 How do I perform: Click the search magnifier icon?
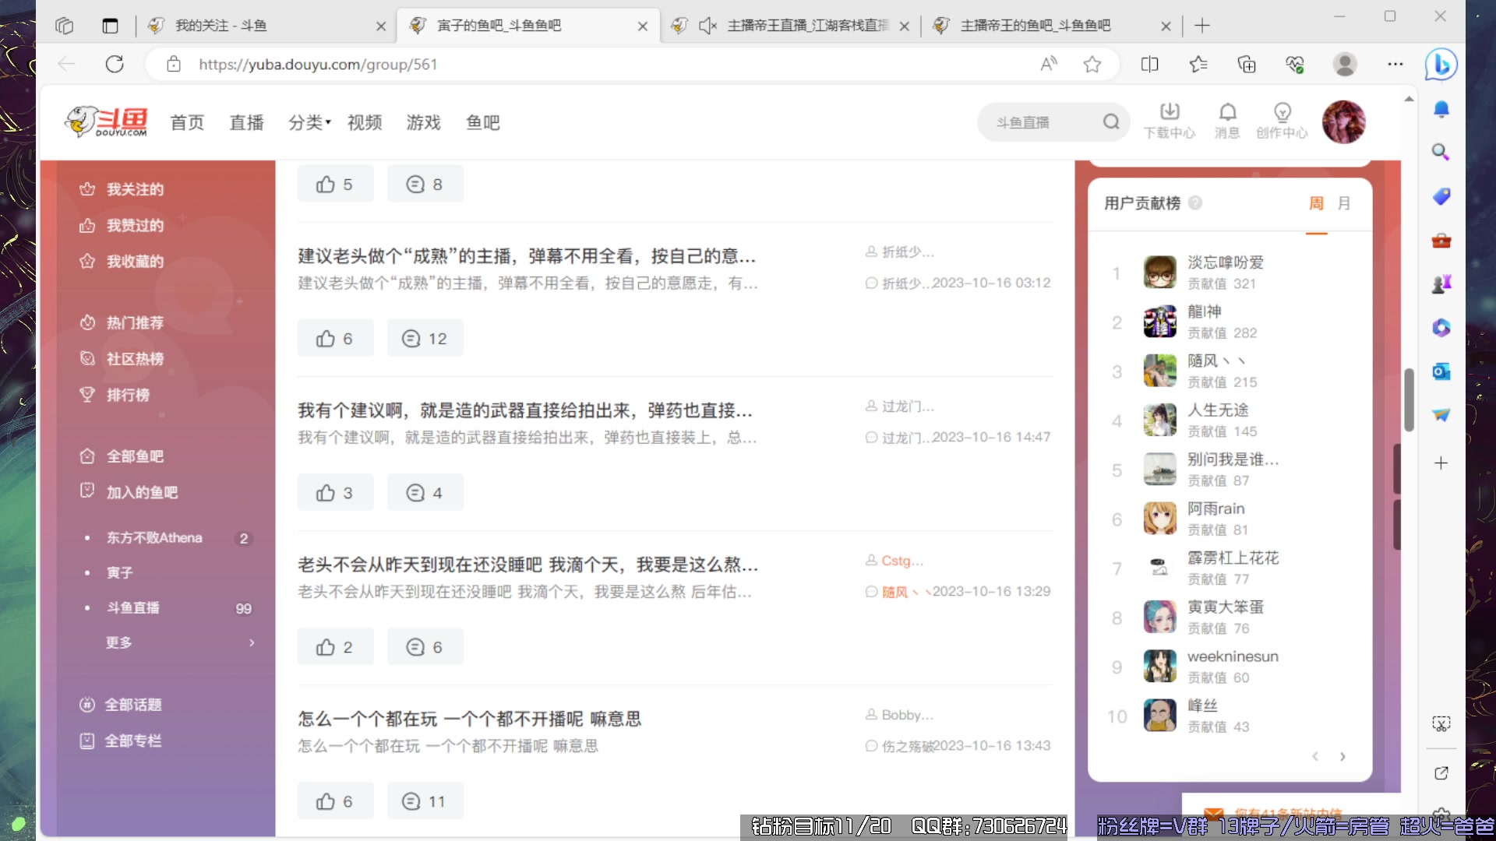(x=1110, y=121)
